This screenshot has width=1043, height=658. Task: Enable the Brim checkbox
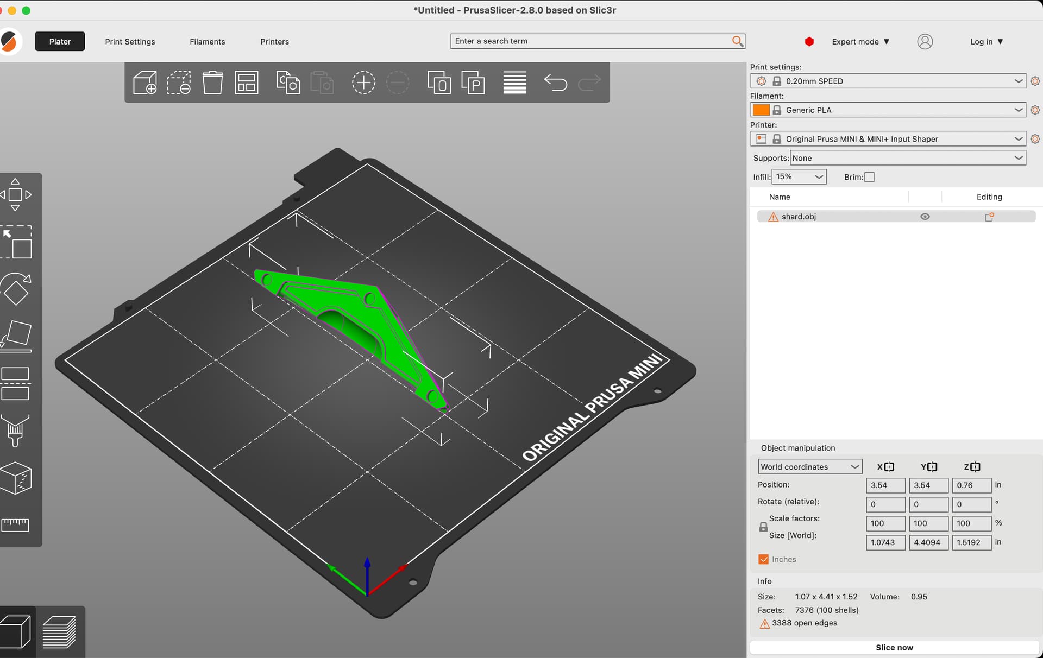(869, 177)
